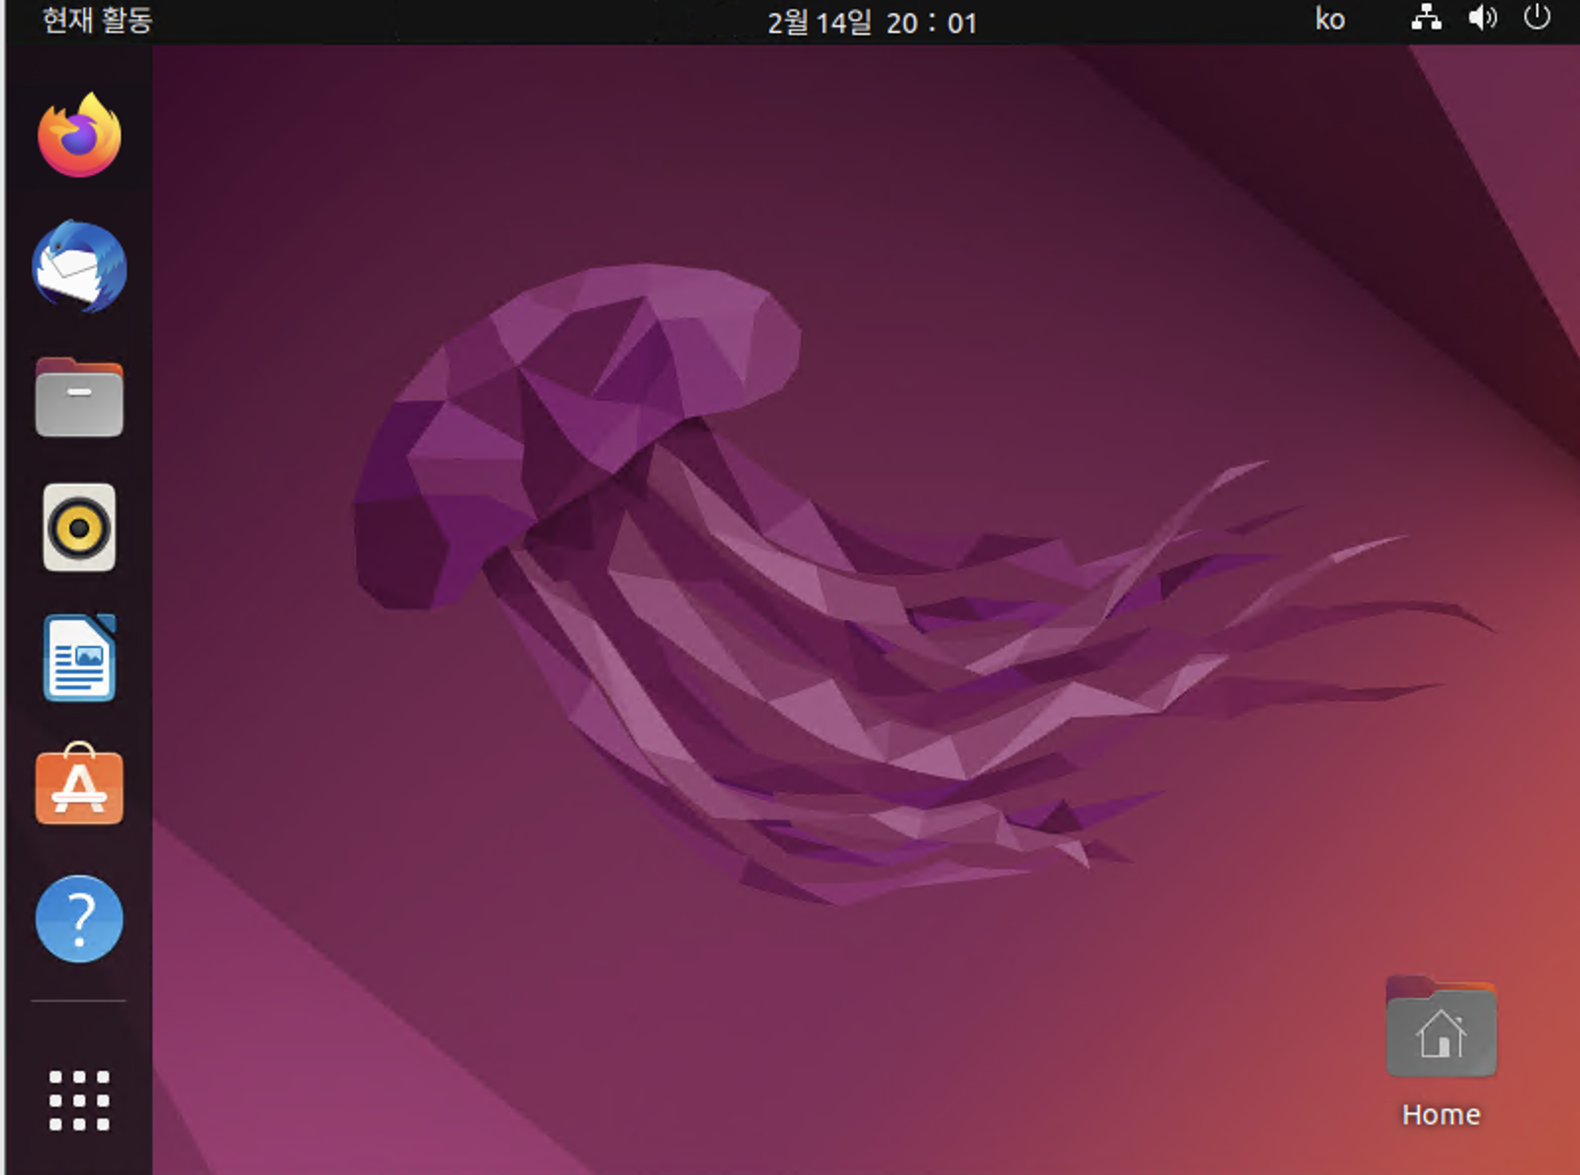Open the clock calendar '2월 14일 20:01'
Screen dimensions: 1580x1175
click(872, 22)
